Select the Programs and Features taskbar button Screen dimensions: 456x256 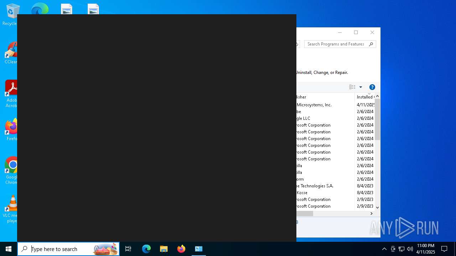coord(199,249)
